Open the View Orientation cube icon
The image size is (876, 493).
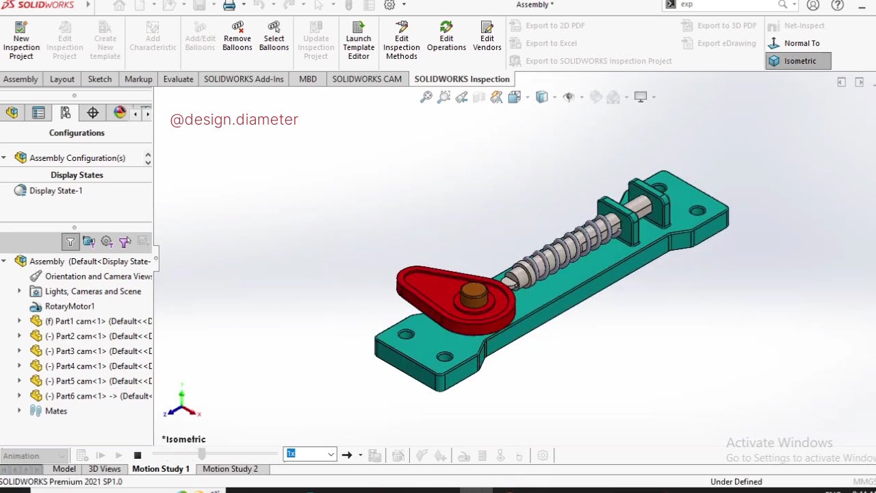point(515,97)
